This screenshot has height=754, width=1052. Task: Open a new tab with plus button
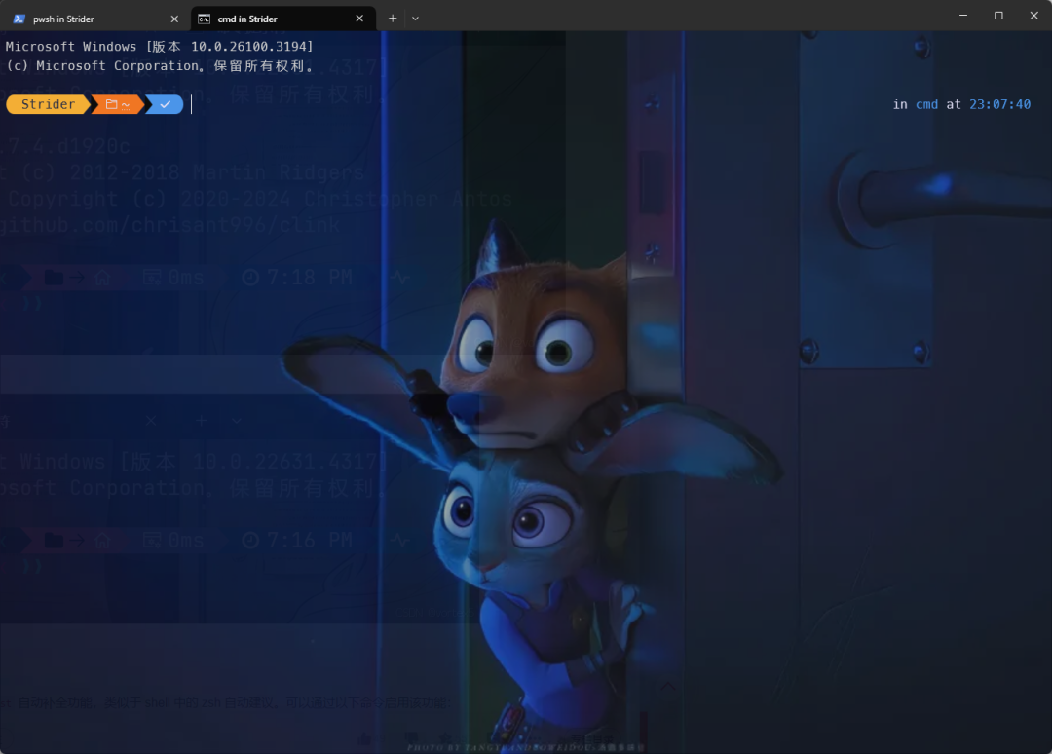pos(393,19)
